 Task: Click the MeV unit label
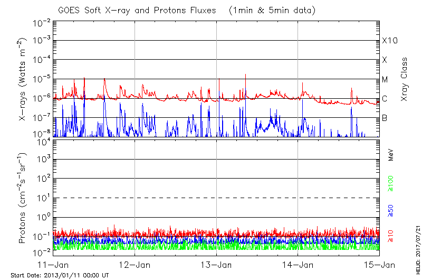[391, 155]
